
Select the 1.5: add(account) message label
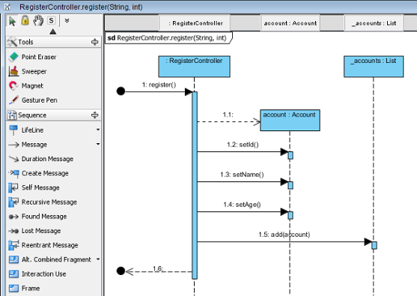(x=284, y=235)
